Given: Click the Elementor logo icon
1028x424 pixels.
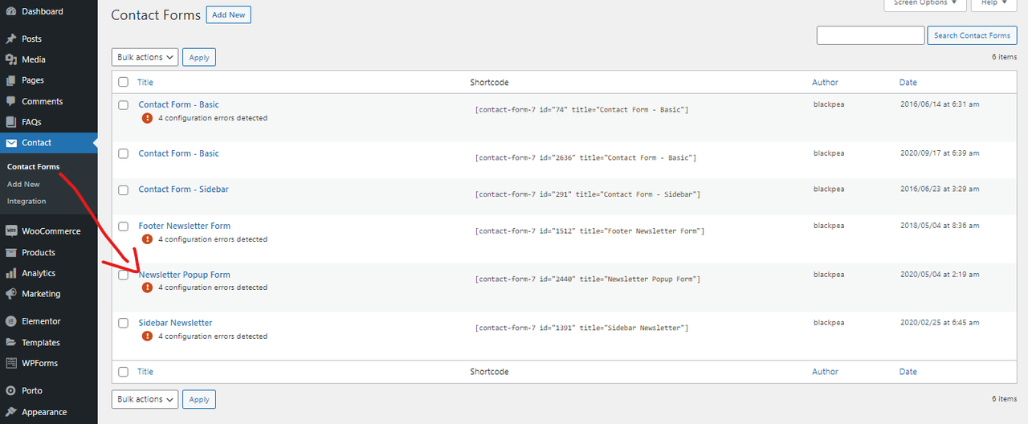Looking at the screenshot, I should (10, 321).
